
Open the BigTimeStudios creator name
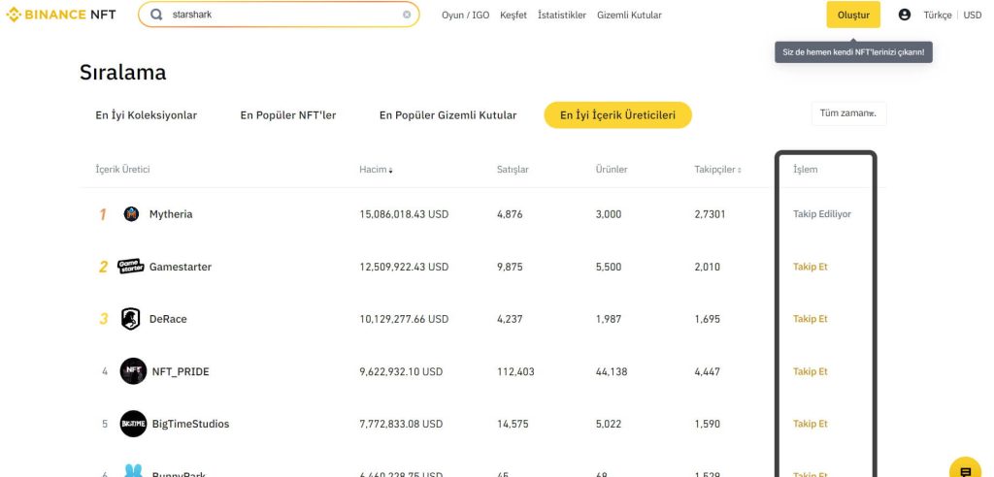[191, 424]
